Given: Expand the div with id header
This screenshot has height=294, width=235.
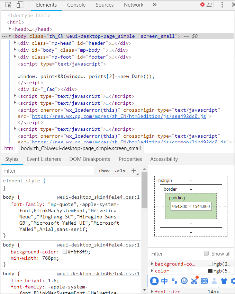Looking at the screenshot, I should coord(15,43).
